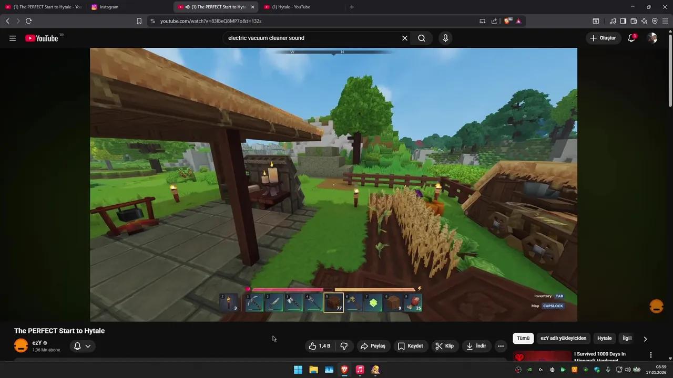The width and height of the screenshot is (673, 378).
Task: Download the video with İndir
Action: 476,346
